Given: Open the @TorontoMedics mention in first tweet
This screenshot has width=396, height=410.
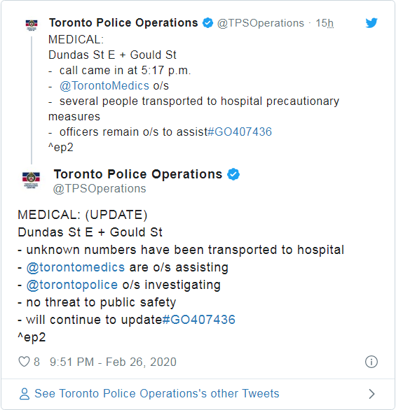Looking at the screenshot, I should click(104, 86).
